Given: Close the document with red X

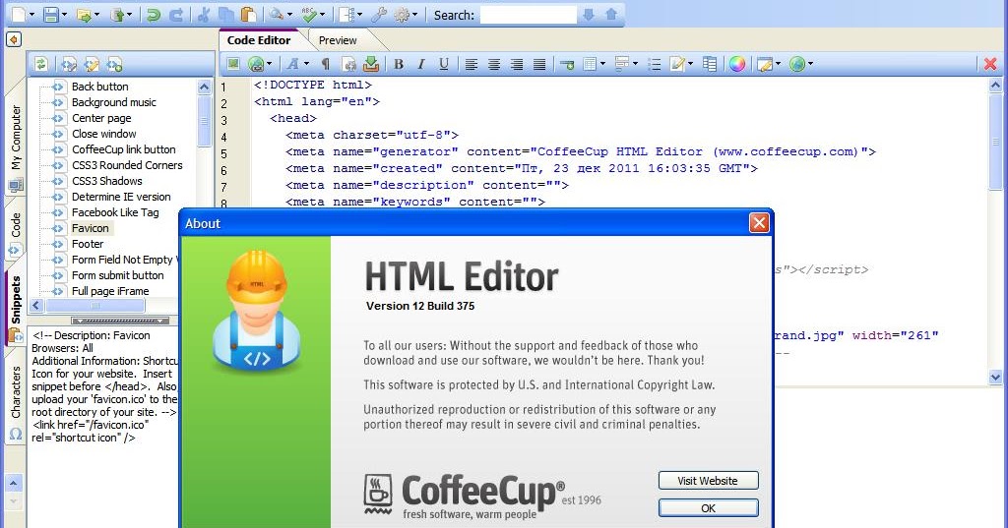Looking at the screenshot, I should [x=990, y=64].
